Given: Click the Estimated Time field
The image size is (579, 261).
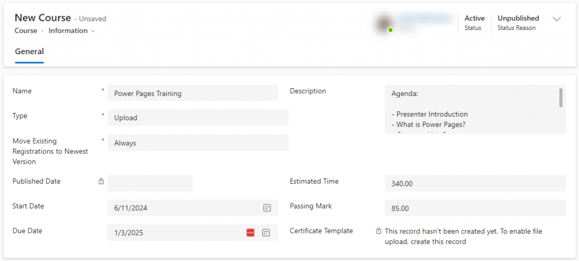Looking at the screenshot, I should (475, 183).
